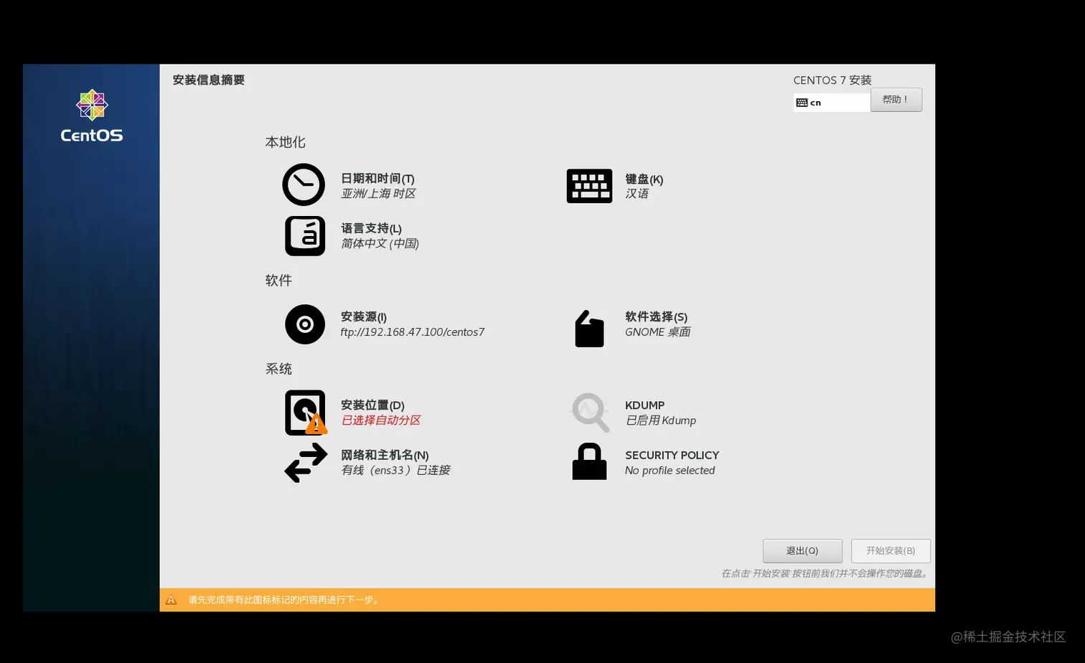Viewport: 1085px width, 663px height.
Task: Open 日期和时间(T) settings
Action: point(377,179)
